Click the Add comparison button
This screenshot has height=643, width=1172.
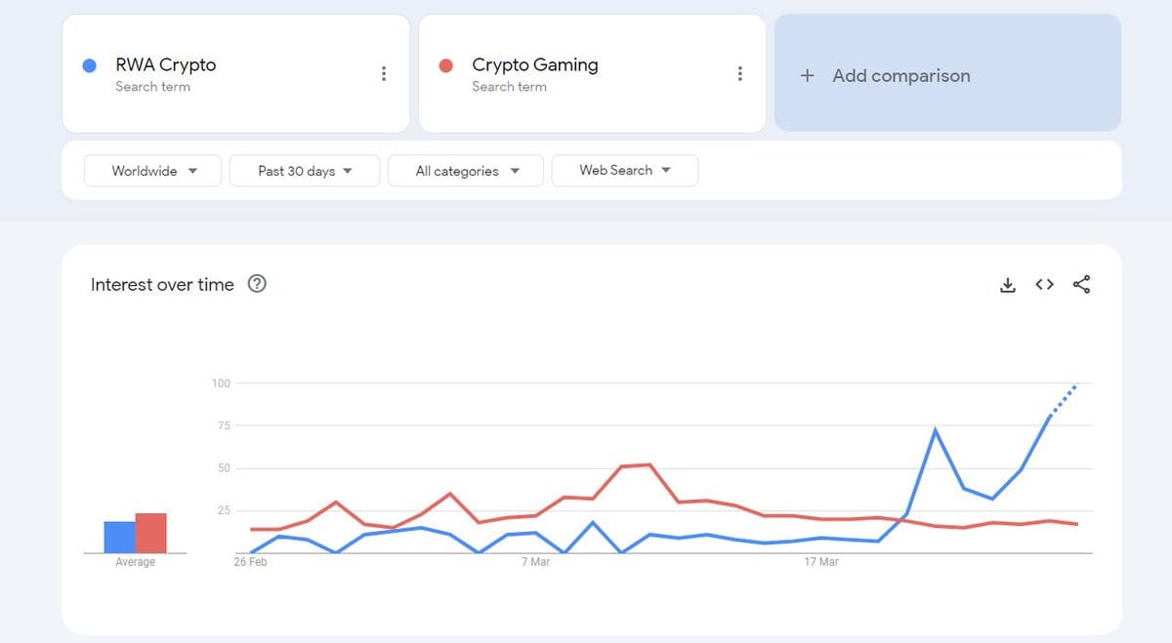click(x=900, y=76)
